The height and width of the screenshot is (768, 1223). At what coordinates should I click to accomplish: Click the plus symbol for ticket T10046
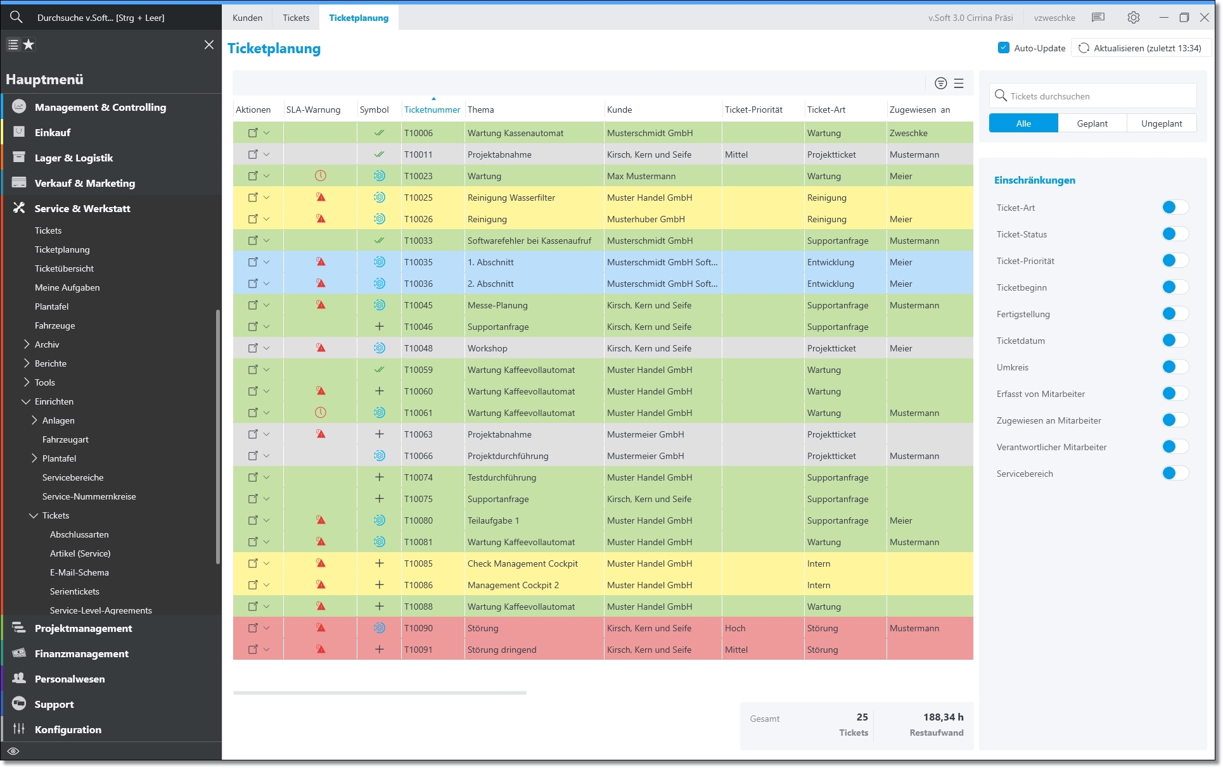click(379, 327)
